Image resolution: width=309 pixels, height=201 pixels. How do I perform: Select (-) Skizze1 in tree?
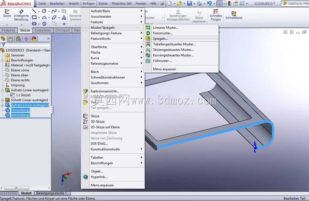tap(23, 95)
